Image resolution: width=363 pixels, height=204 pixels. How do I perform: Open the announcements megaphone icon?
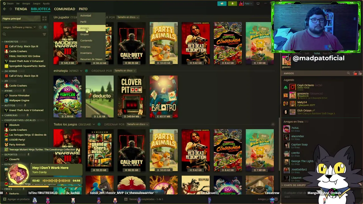point(222,3)
